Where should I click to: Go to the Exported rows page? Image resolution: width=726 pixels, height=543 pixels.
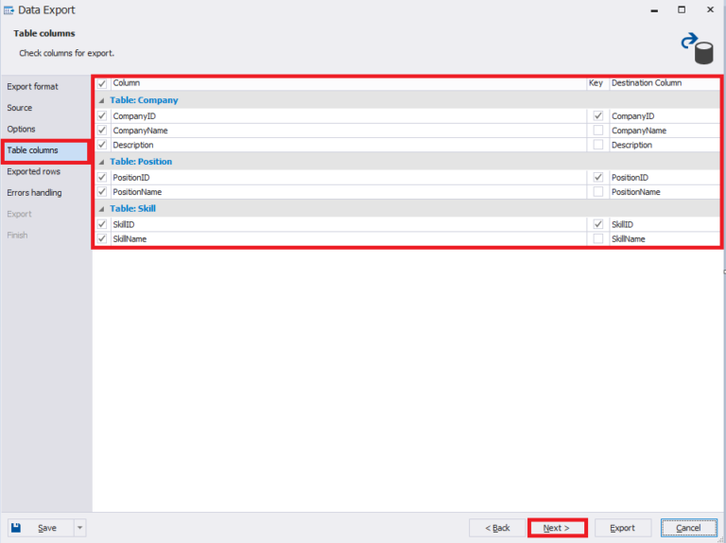(33, 171)
